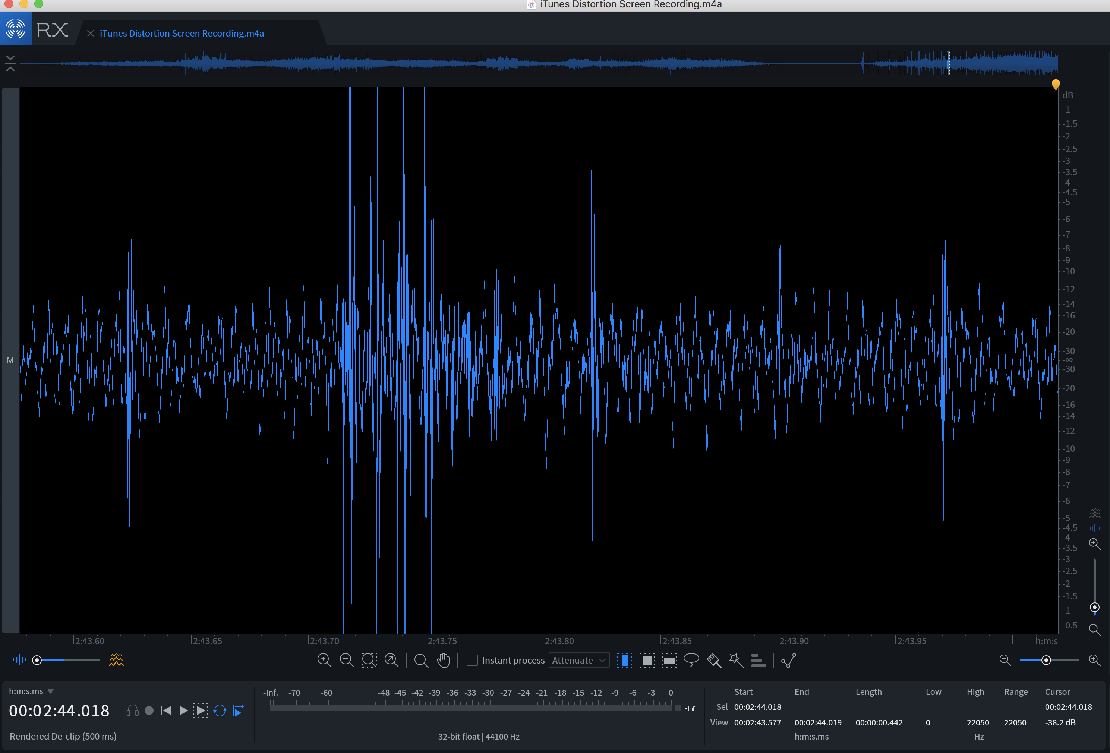This screenshot has width=1110, height=753.
Task: Open the Attenuate mode dropdown
Action: 578,660
